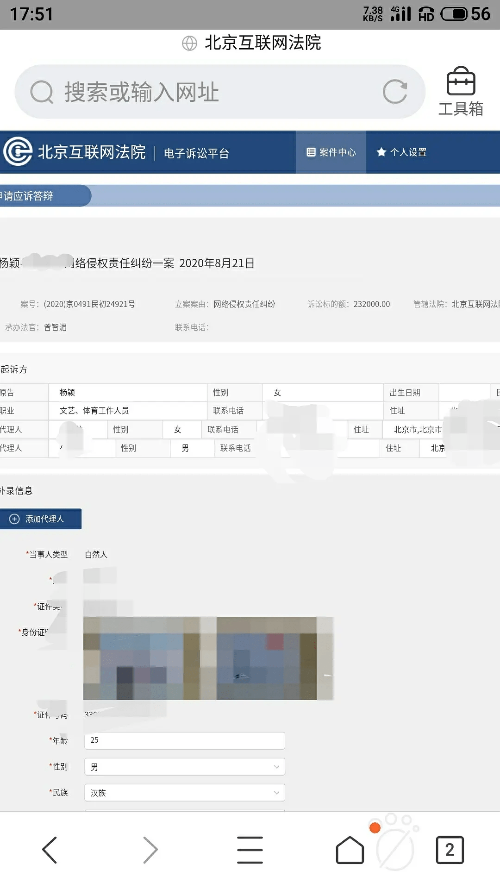The image size is (500, 889).
Task: Open the 个人设置 menu
Action: click(401, 152)
